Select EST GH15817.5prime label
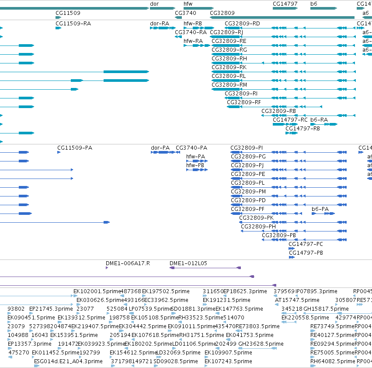Screen dimensions: 372x368 pyautogui.click(x=326, y=309)
